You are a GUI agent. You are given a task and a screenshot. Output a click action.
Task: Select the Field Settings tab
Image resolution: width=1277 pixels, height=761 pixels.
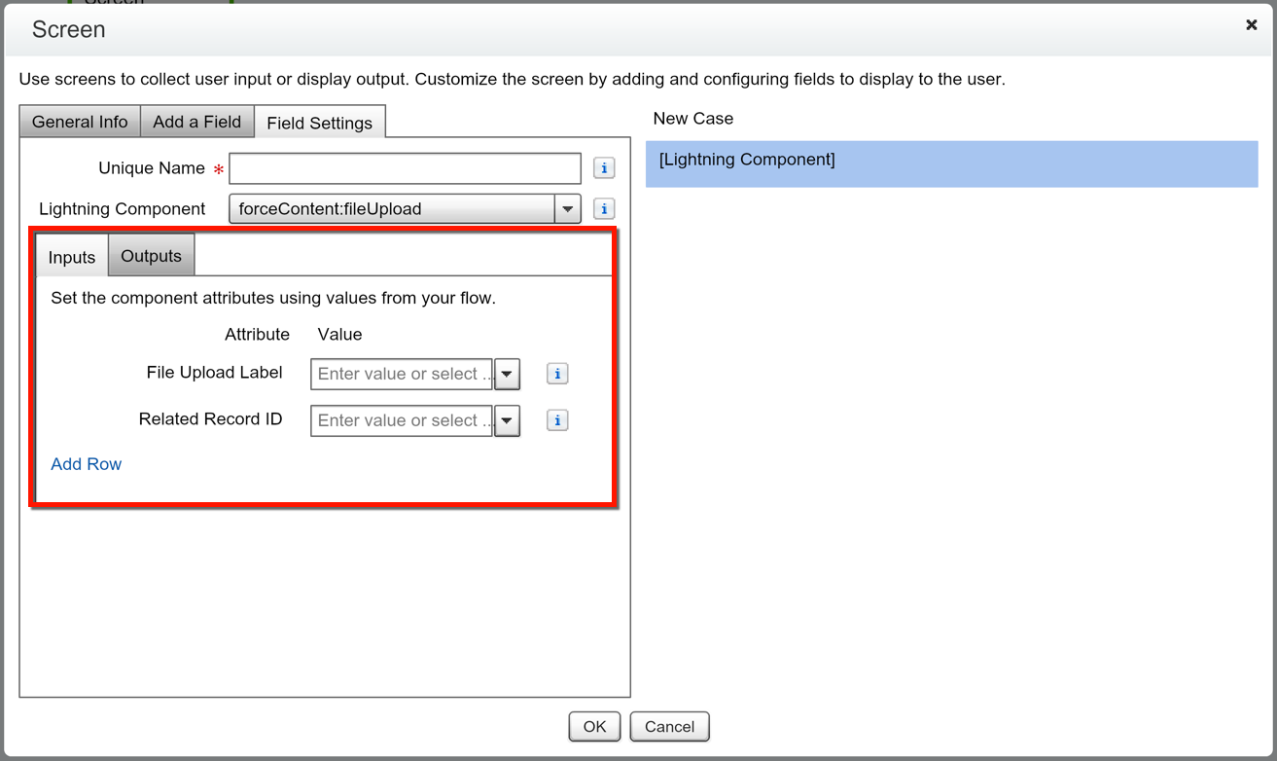319,123
